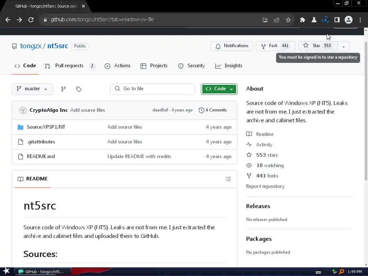This screenshot has width=368, height=276.
Task: Switch to the Actions tab
Action: [x=118, y=66]
